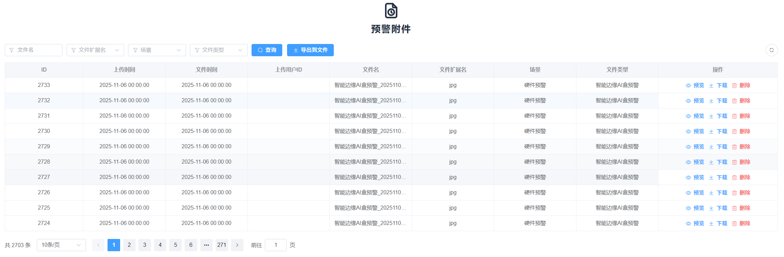Image resolution: width=784 pixels, height=257 pixels.
Task: Go to page 3 in pagination
Action: point(145,245)
